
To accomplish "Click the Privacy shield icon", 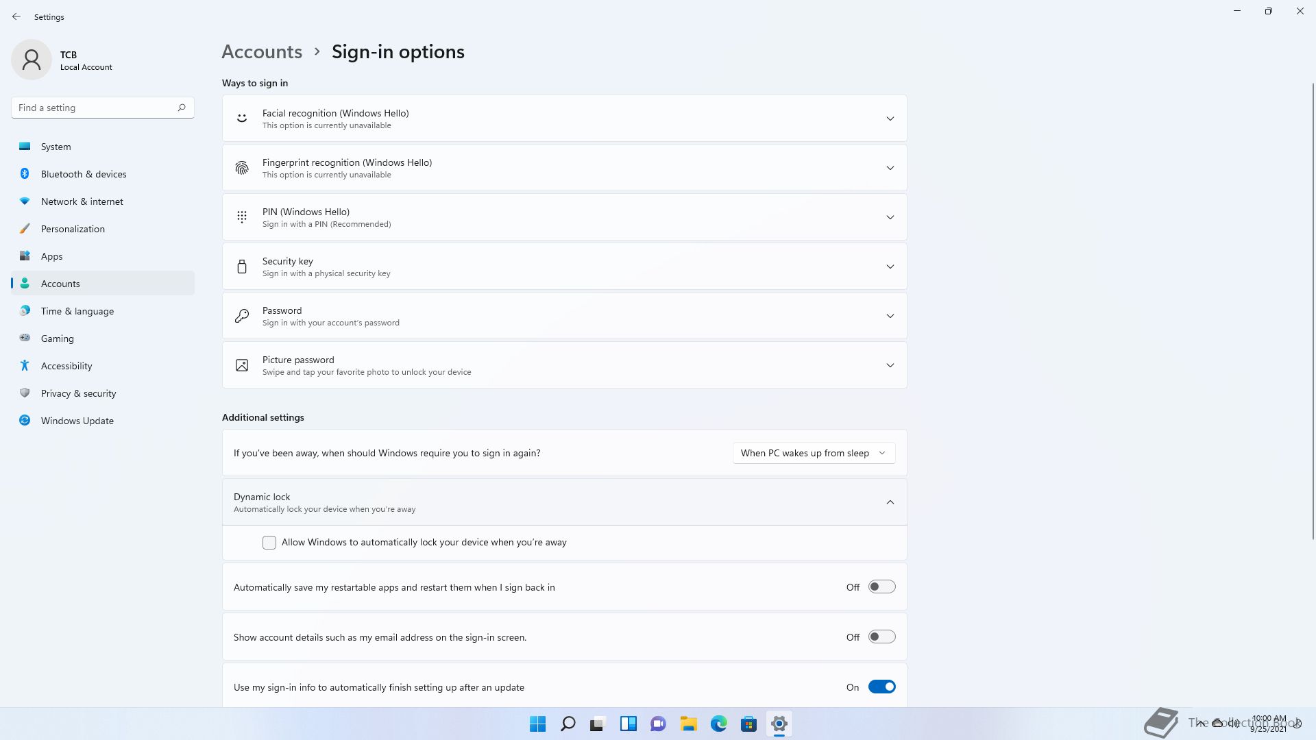I will click(x=25, y=393).
